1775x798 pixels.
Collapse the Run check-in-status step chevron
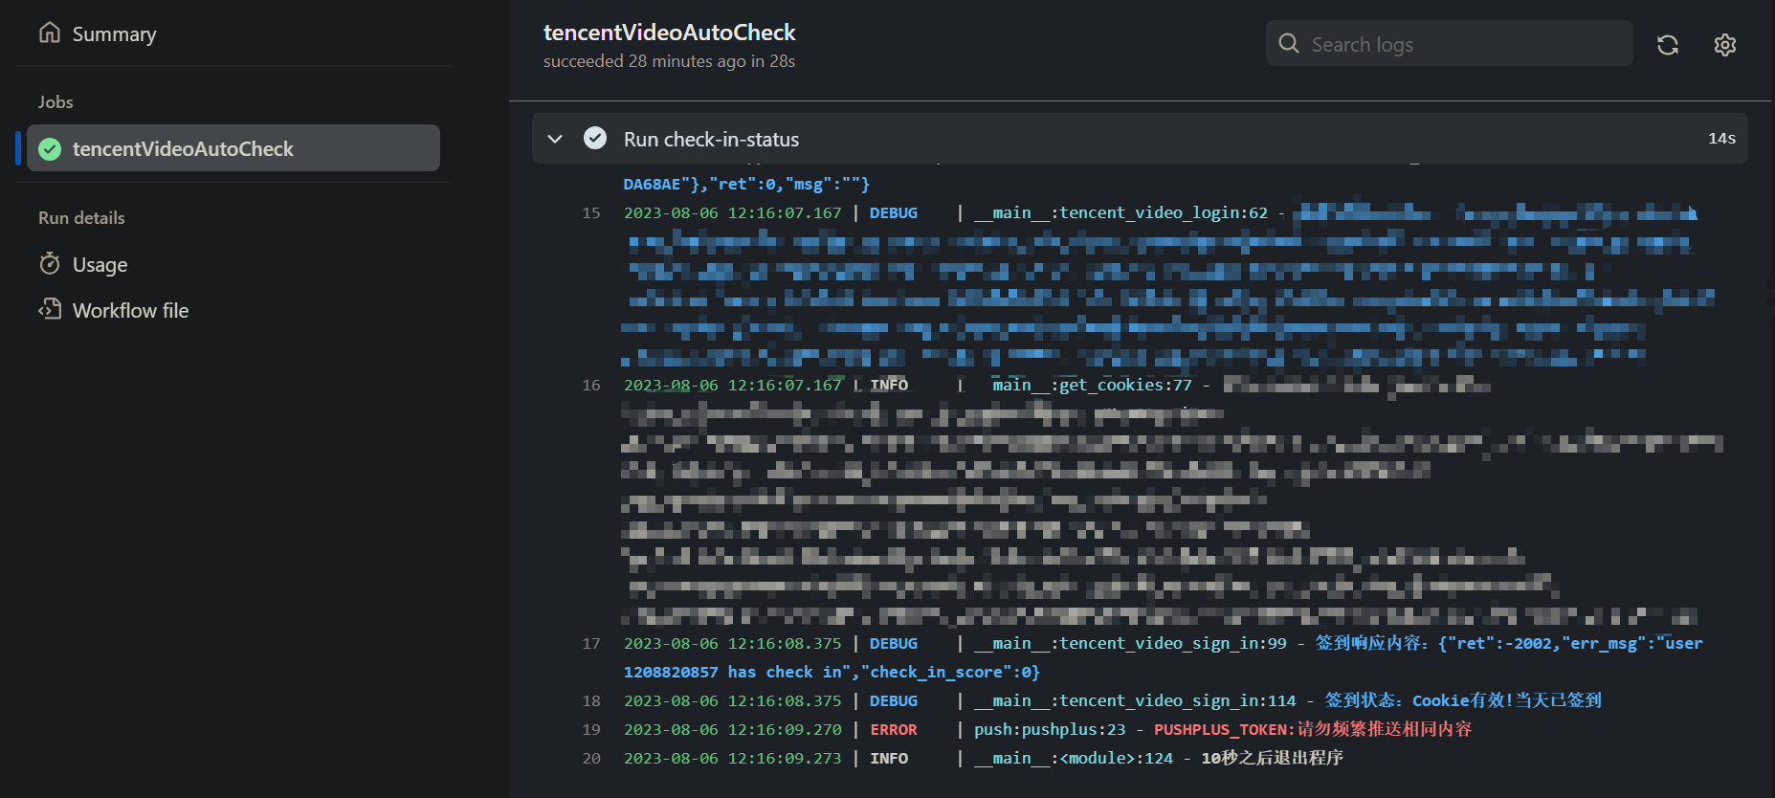[555, 139]
